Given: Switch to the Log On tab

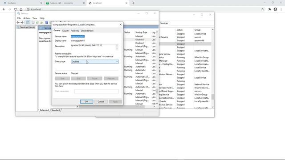Looking at the screenshot, I should 65,31.
